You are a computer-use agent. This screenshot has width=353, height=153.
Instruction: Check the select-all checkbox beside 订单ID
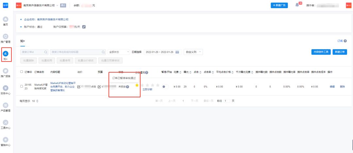[22, 72]
